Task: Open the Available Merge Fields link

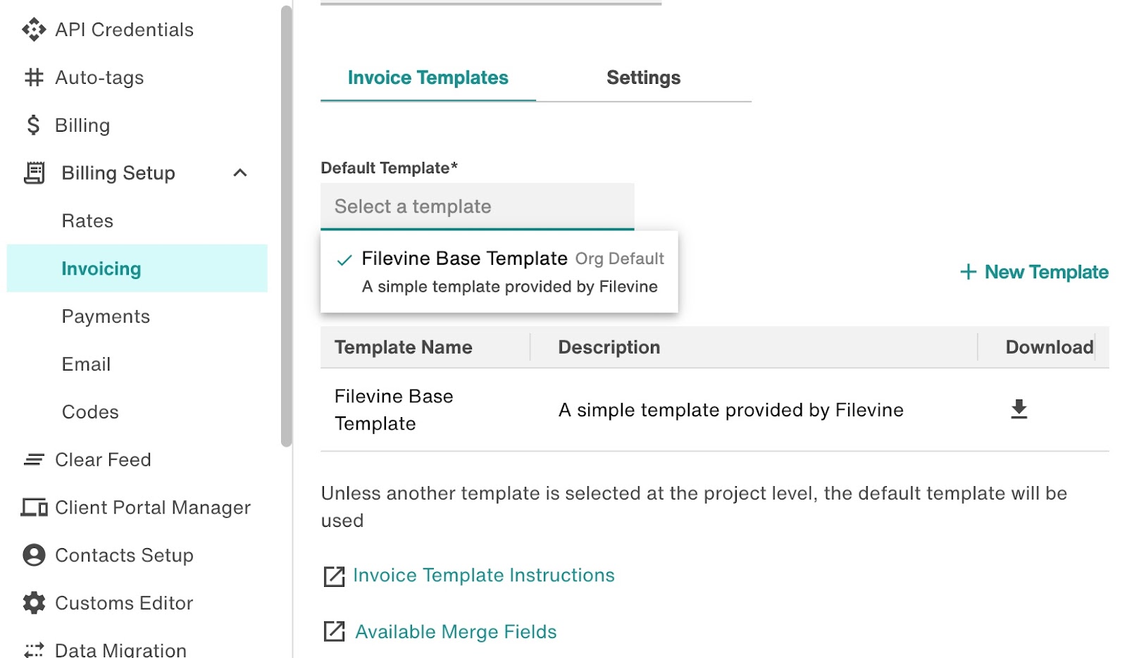Action: pos(456,632)
